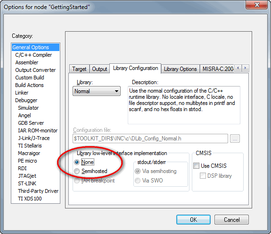This screenshot has height=234, width=271.
Task: Select the Linker category
Action: pos(22,93)
